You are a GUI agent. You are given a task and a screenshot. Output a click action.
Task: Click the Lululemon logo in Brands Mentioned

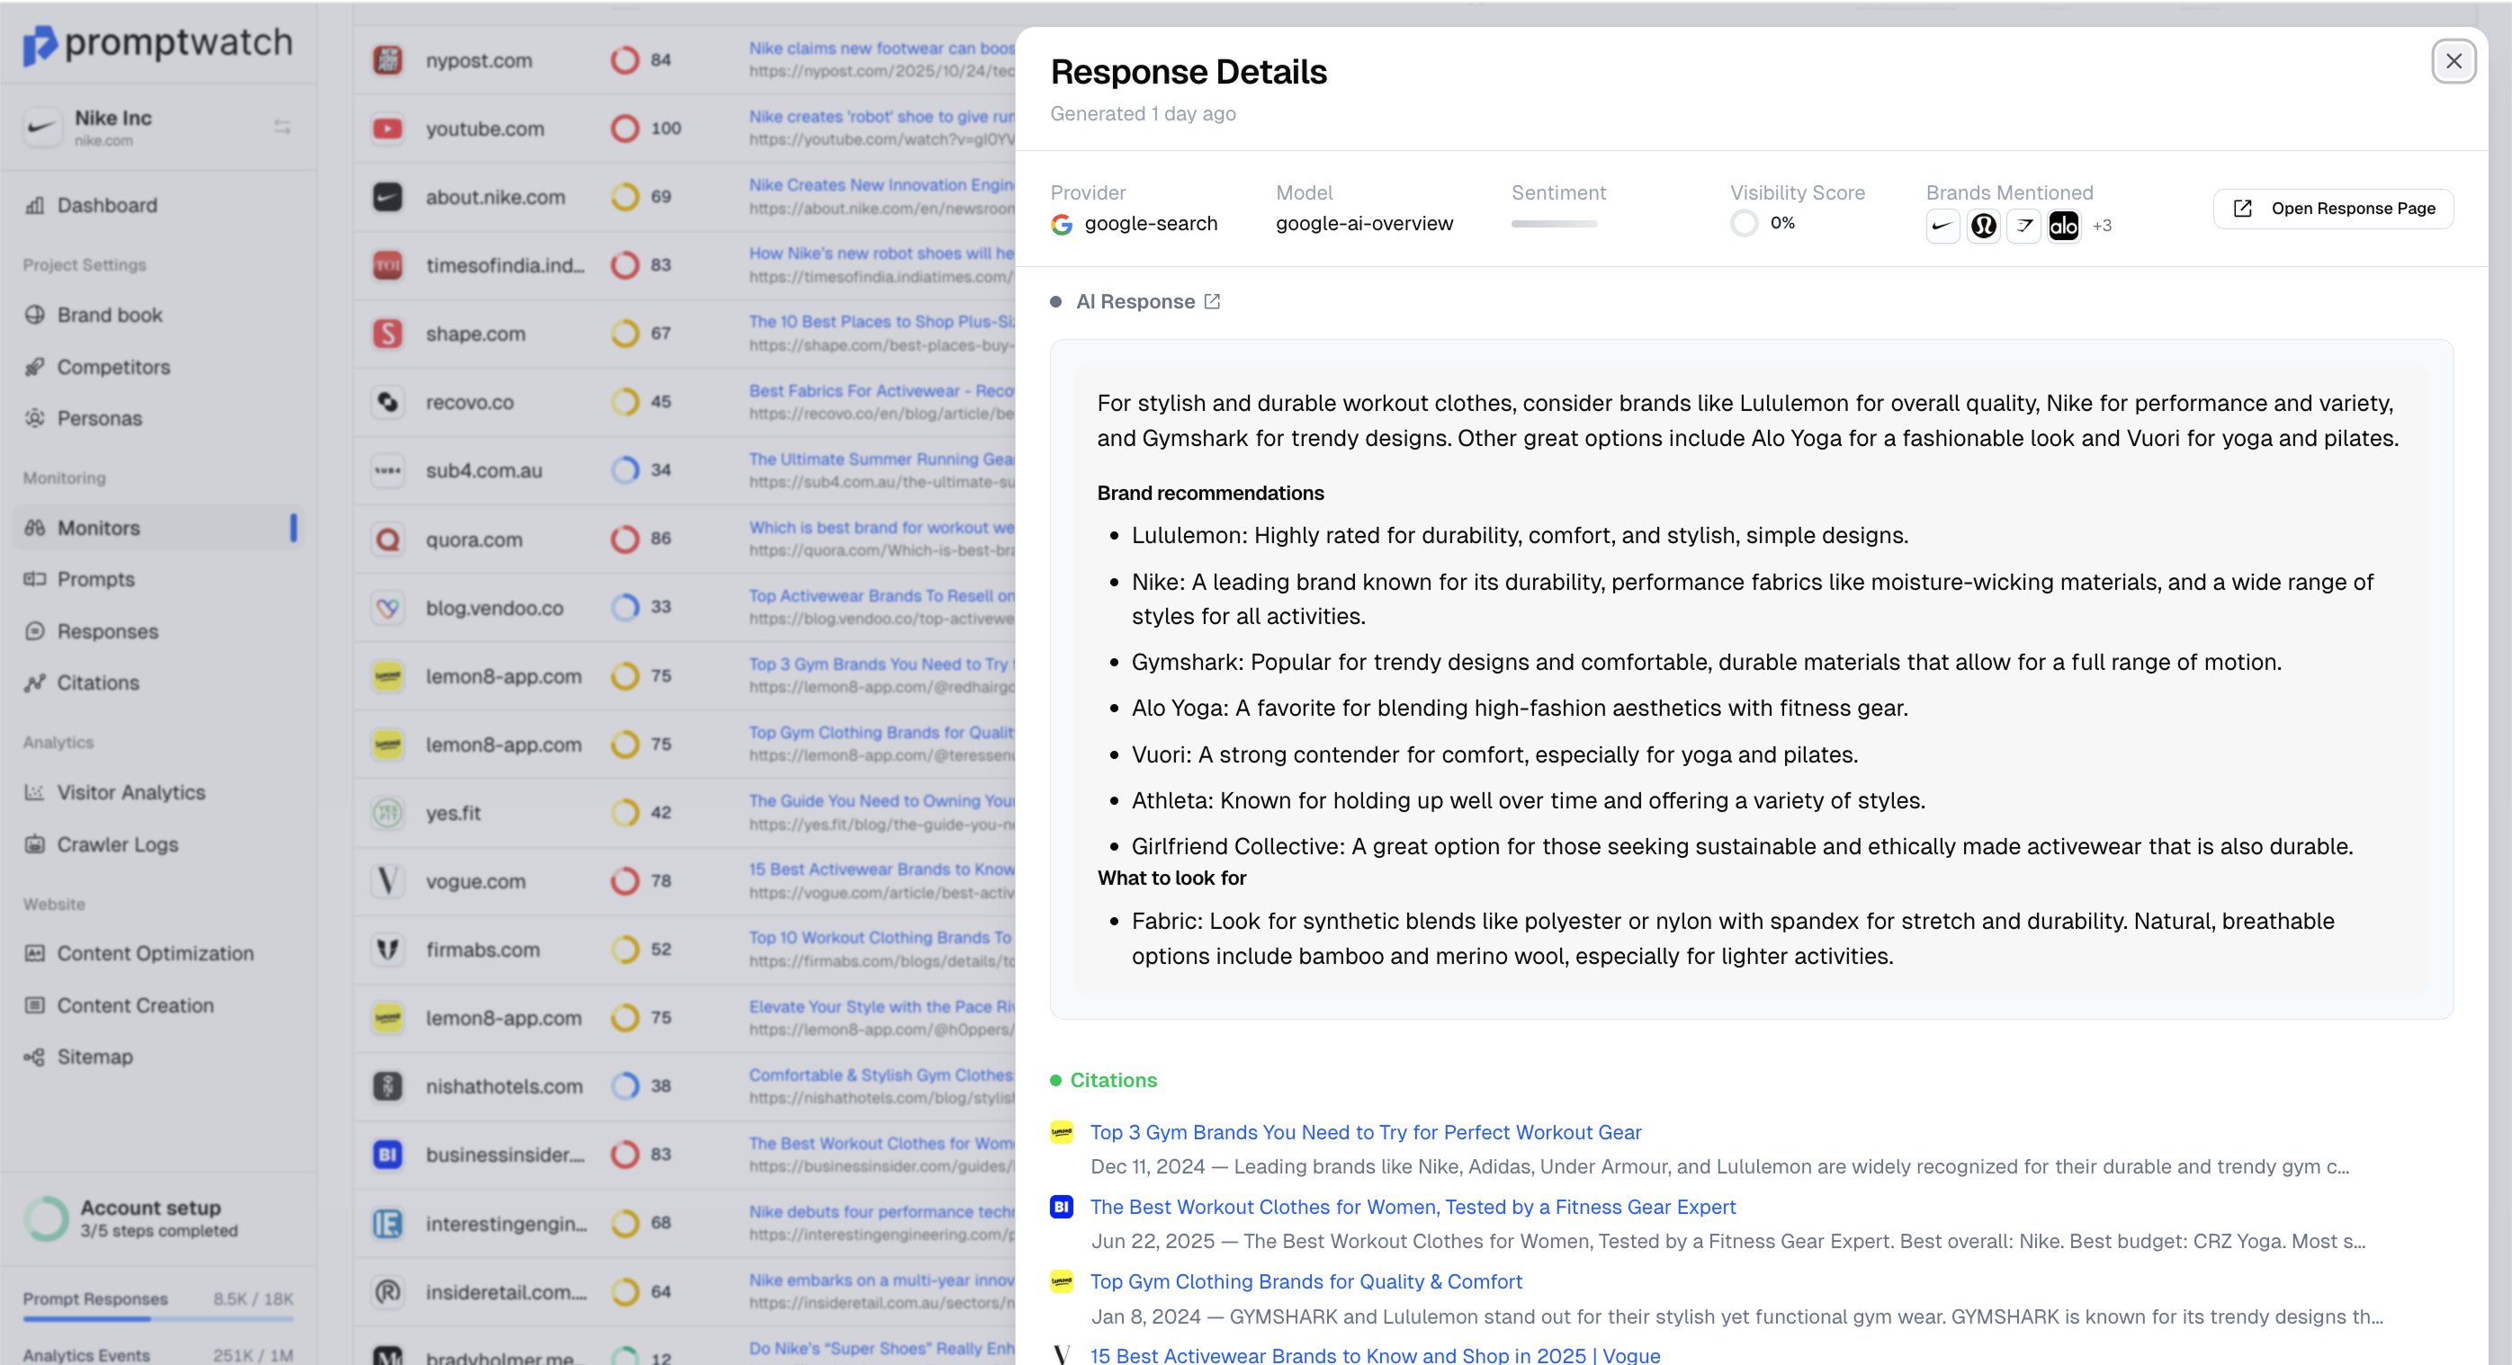[x=1982, y=226]
